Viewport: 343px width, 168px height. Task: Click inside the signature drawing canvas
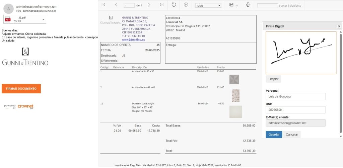click(x=301, y=53)
